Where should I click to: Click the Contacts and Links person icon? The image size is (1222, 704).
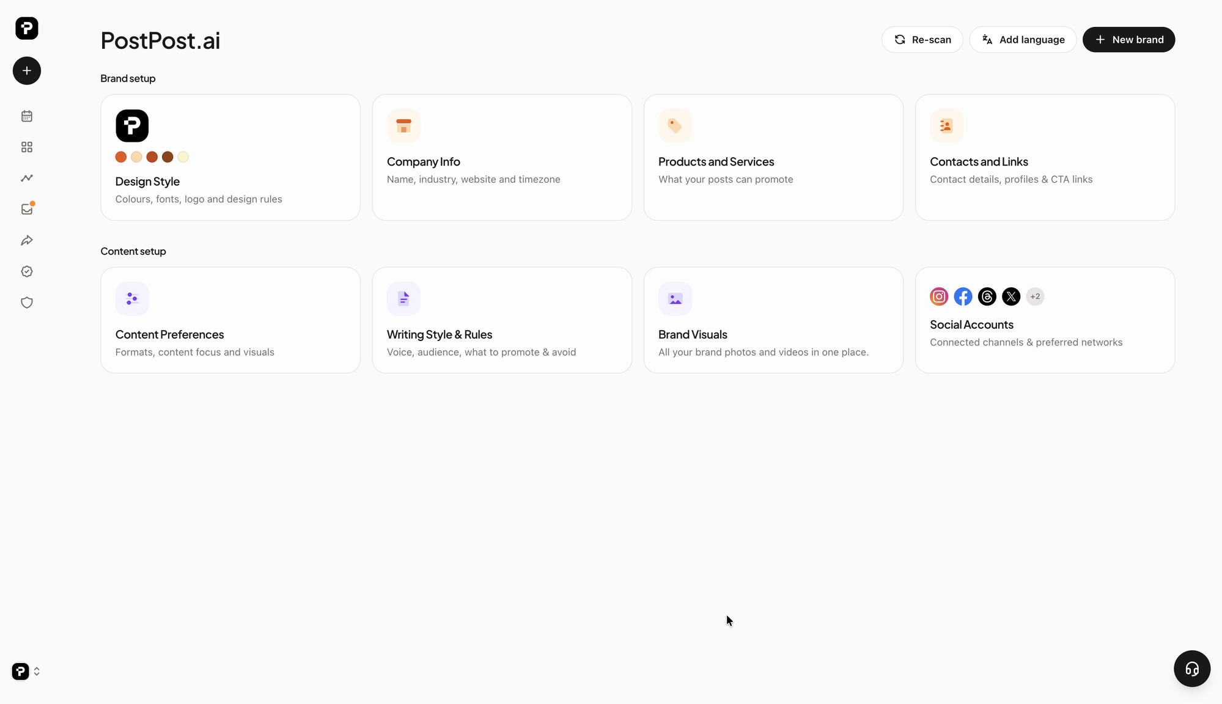946,126
